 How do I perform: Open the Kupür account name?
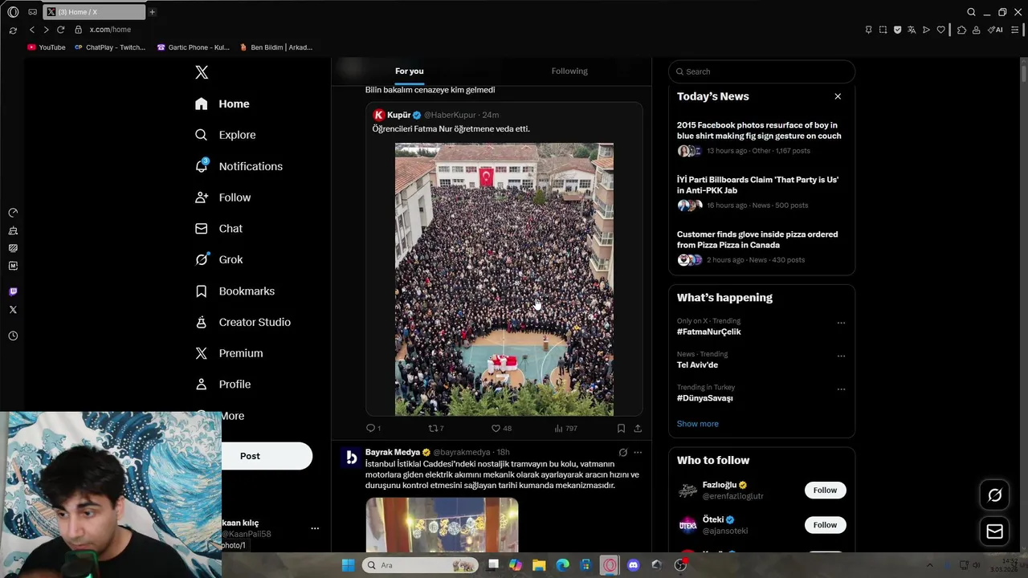tap(399, 115)
